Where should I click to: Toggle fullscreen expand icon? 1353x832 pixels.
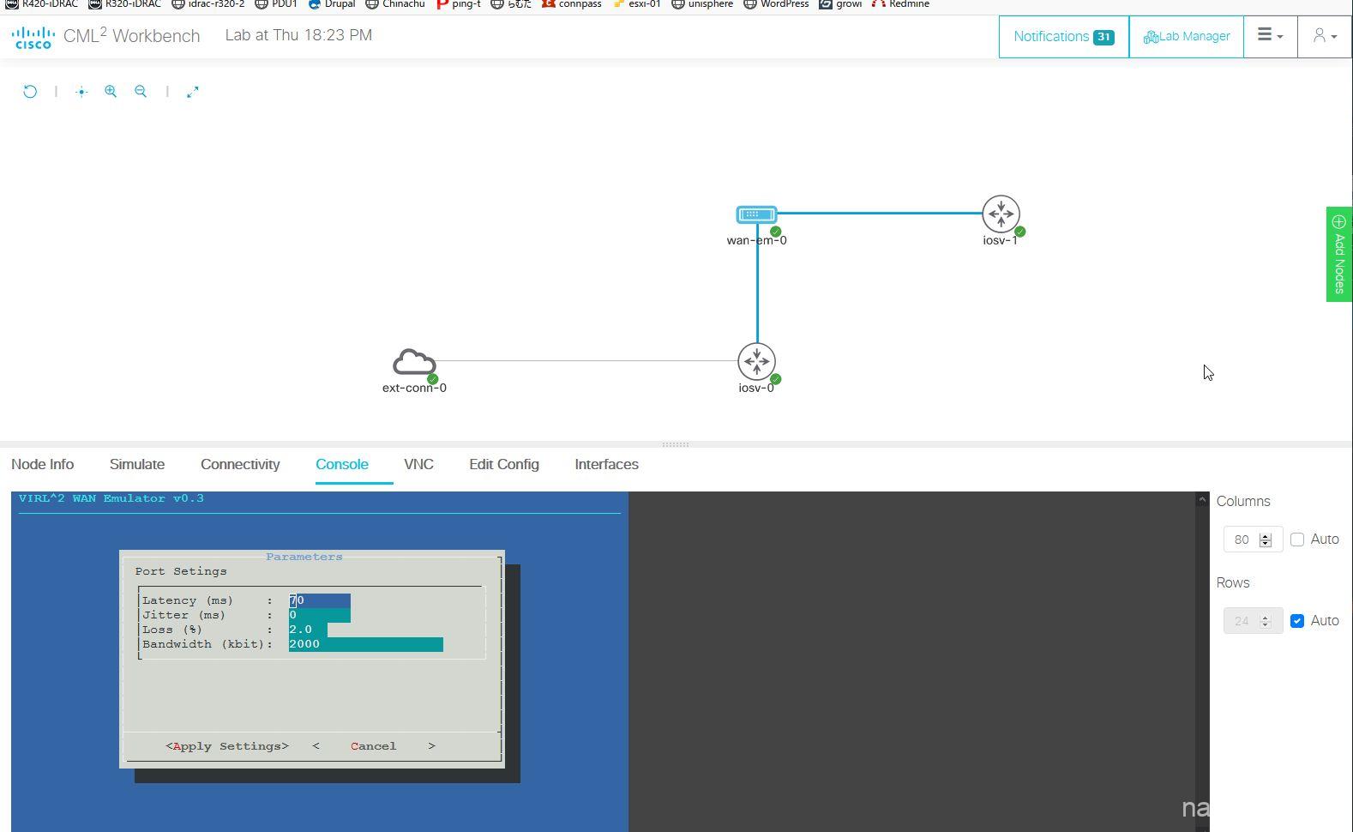(x=193, y=92)
